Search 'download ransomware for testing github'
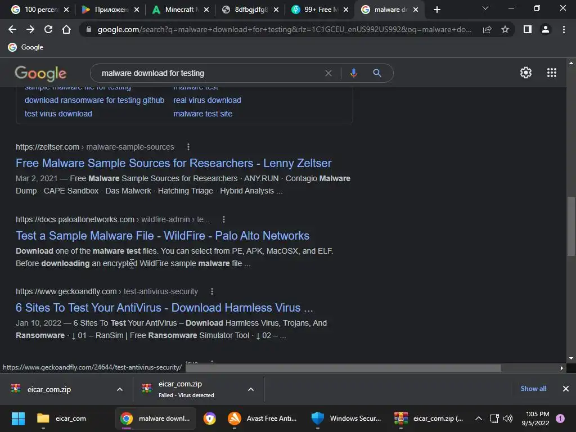Screen dimensions: 576x432 (94, 100)
